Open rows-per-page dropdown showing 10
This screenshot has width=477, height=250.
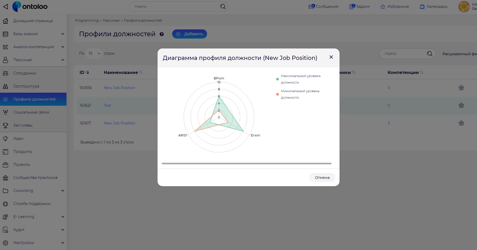click(94, 53)
